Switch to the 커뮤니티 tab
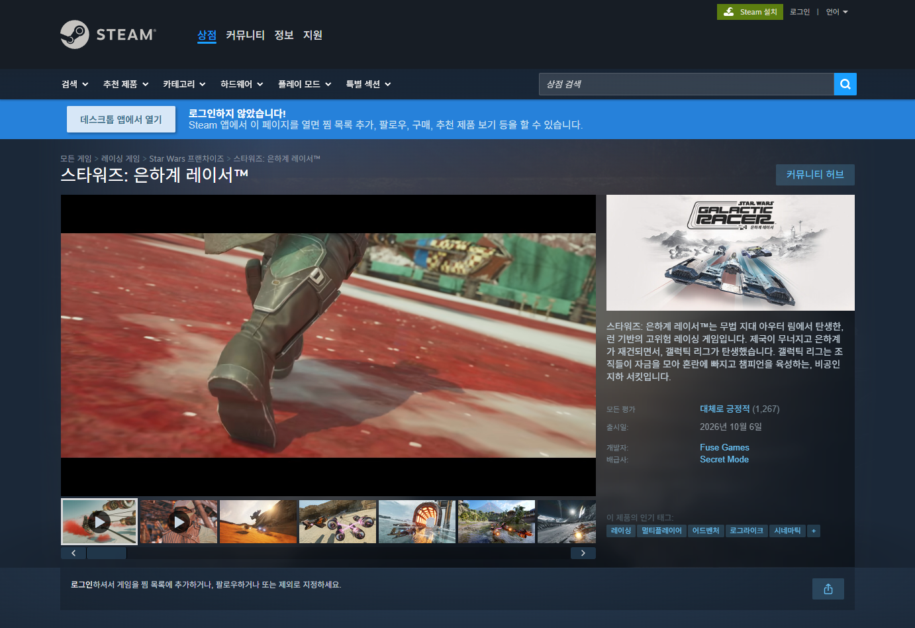915x628 pixels. click(x=245, y=35)
